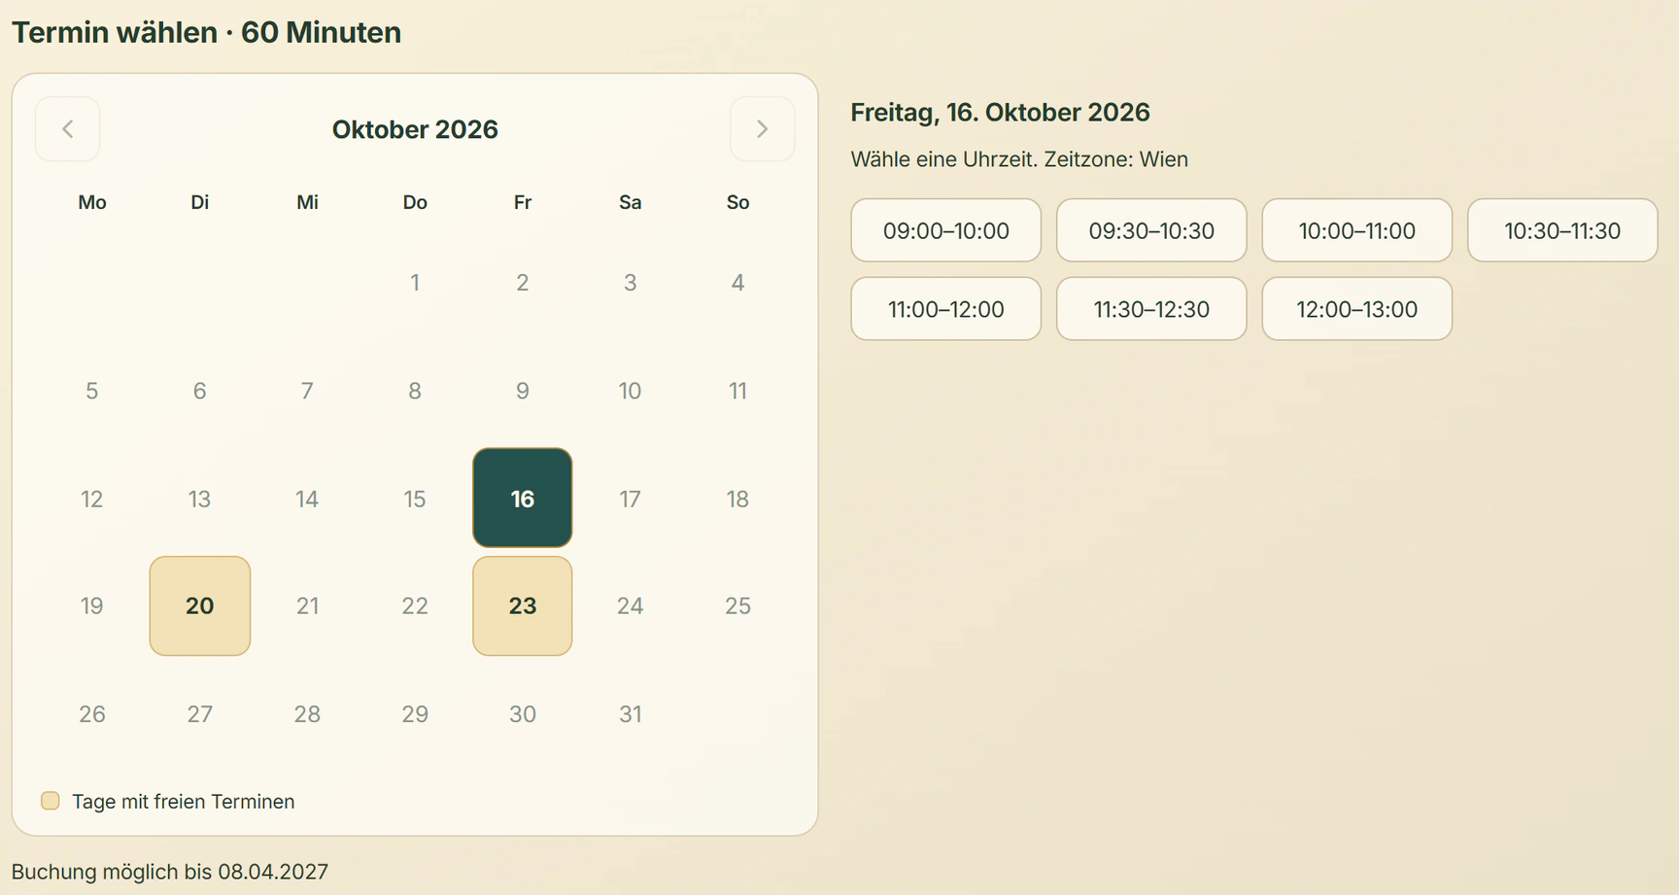Choose the 09:30–10:30 time slot

click(1151, 230)
